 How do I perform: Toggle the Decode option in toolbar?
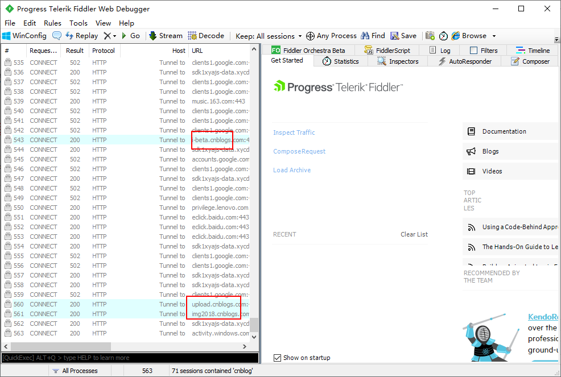(206, 36)
